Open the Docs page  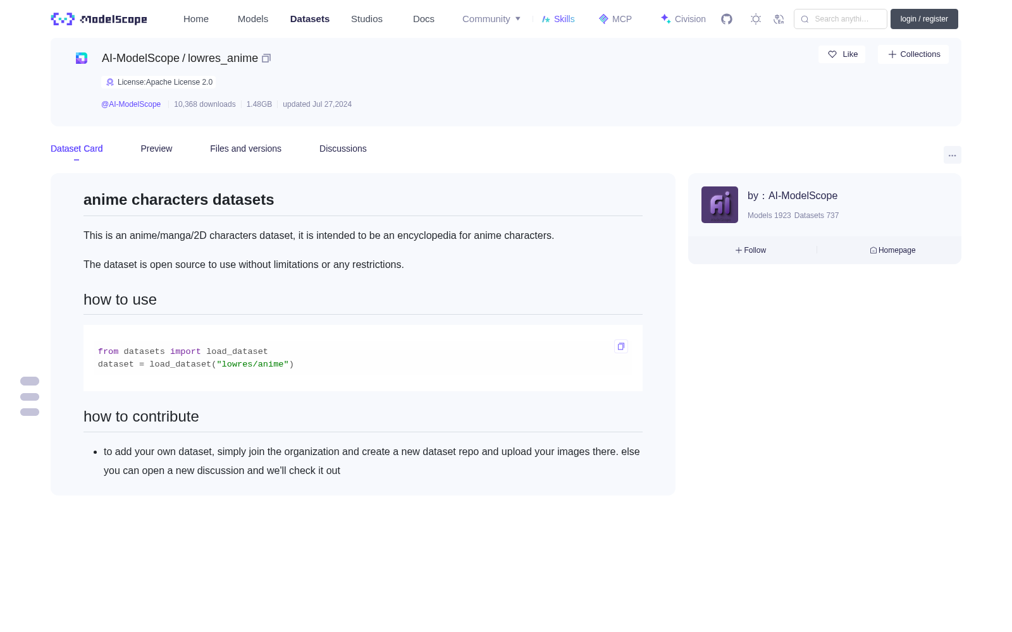(424, 19)
